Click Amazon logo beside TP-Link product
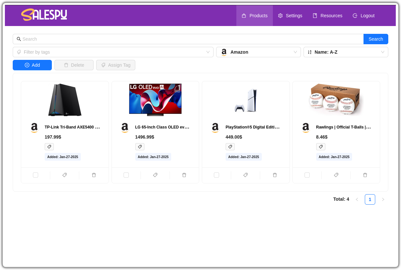This screenshot has height=270, width=401. coord(34,128)
